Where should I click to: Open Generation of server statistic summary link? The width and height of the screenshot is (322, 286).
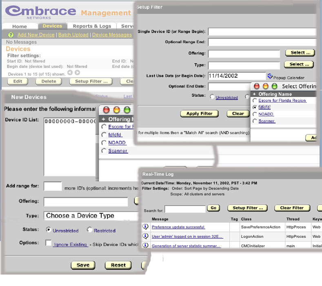point(186,246)
